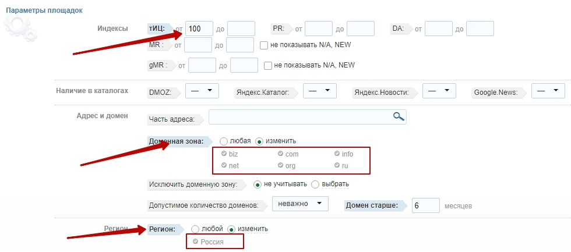Image resolution: width=571 pixels, height=252 pixels.
Task: Click the MR от field
Action: pyautogui.click(x=198, y=45)
